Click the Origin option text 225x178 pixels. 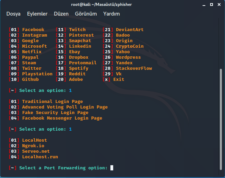click(124, 41)
